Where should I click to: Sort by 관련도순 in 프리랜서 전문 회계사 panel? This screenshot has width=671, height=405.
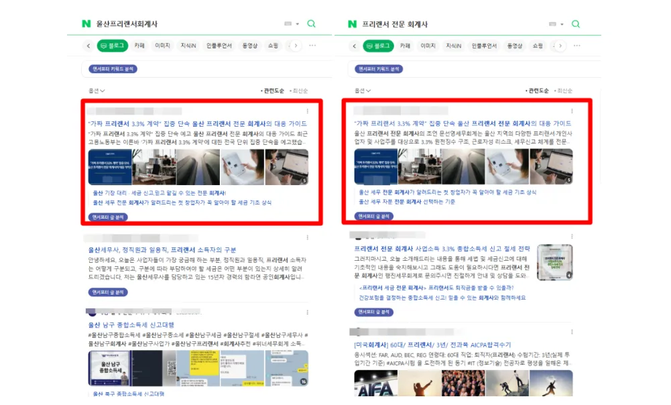(x=537, y=91)
